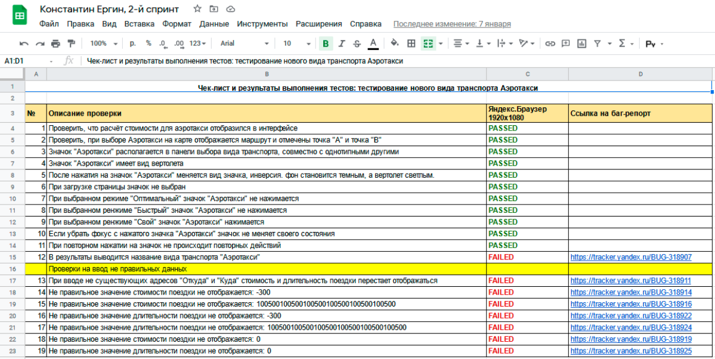
Task: Click the insert link icon
Action: [550, 44]
